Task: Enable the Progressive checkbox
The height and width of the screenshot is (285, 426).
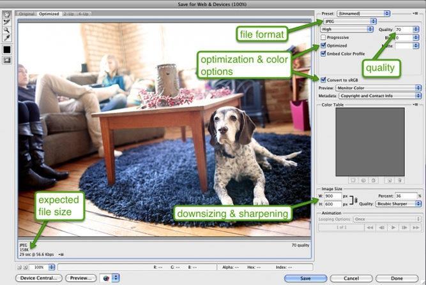Action: point(323,38)
